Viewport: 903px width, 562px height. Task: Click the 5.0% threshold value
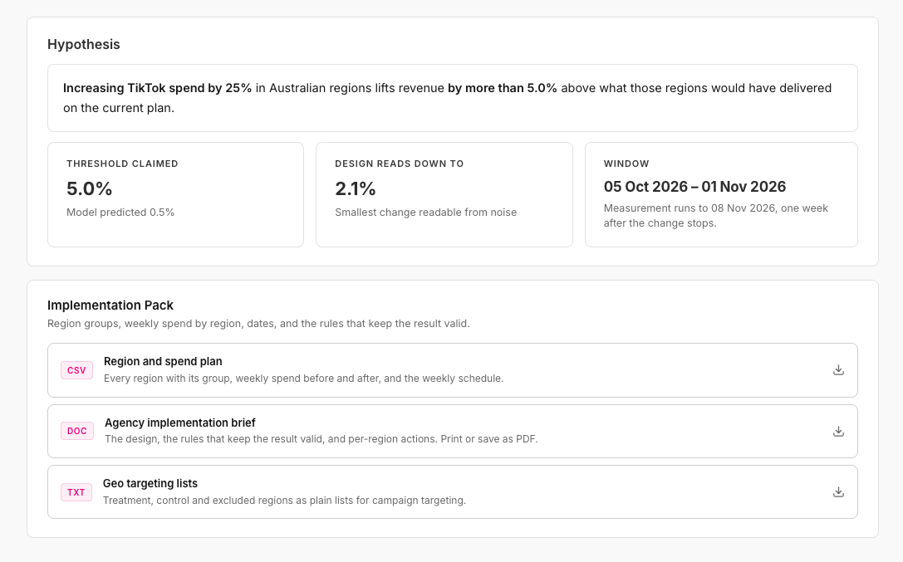pos(89,188)
